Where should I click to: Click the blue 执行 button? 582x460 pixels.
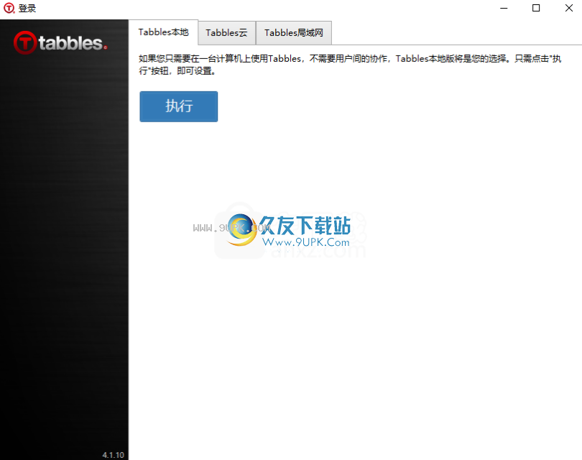coord(178,106)
